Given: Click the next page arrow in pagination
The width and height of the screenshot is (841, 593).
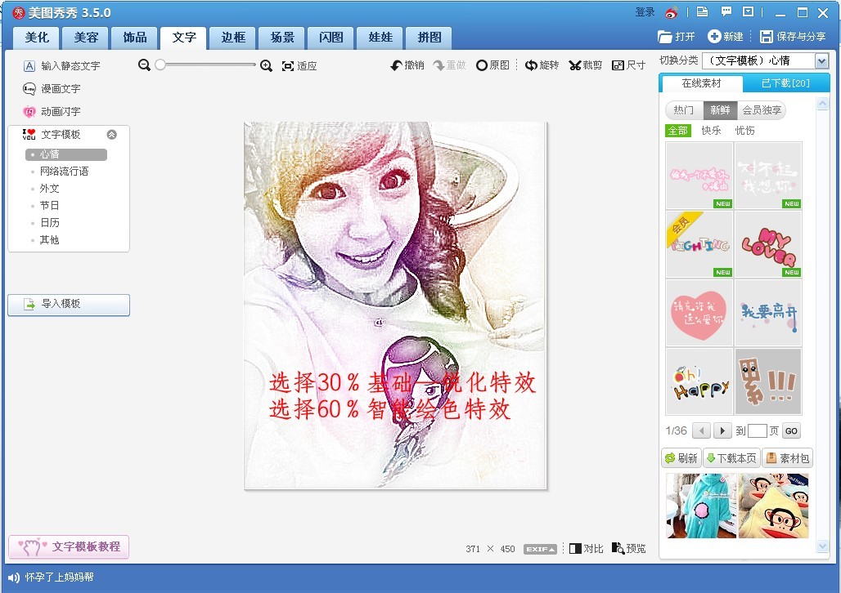Looking at the screenshot, I should (x=722, y=430).
